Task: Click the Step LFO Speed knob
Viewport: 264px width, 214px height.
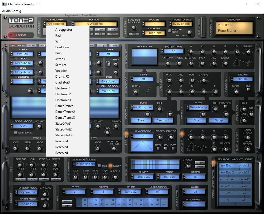Action: [188, 165]
